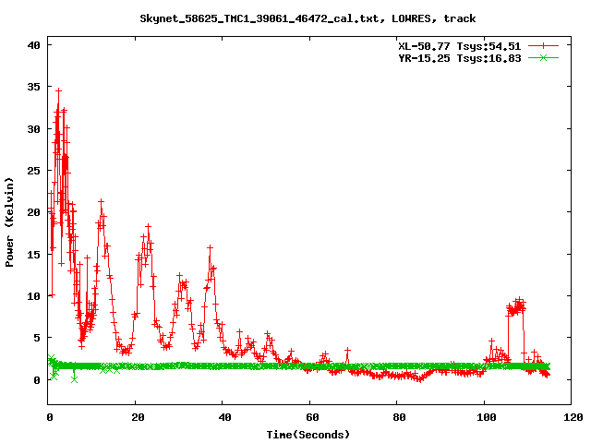Select the XL-50.77 Tsys:54.51 legend label

click(x=460, y=46)
